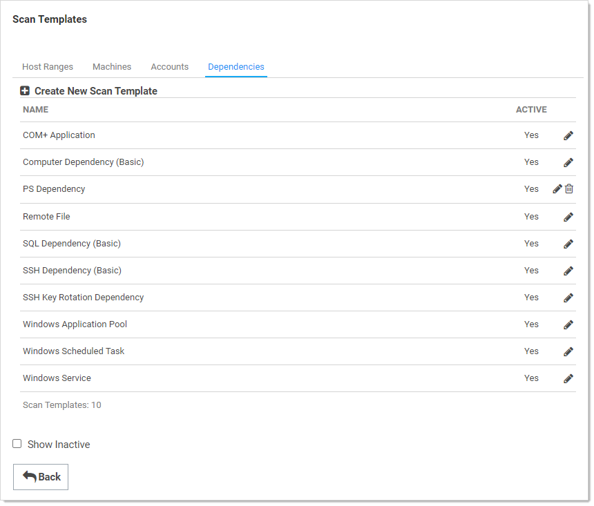
Task: Edit SSH Key Rotation Dependency
Action: click(568, 298)
